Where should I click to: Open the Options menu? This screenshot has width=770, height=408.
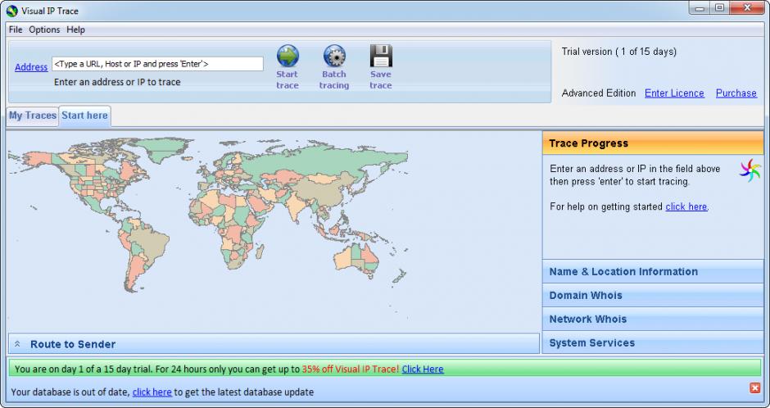(x=44, y=29)
